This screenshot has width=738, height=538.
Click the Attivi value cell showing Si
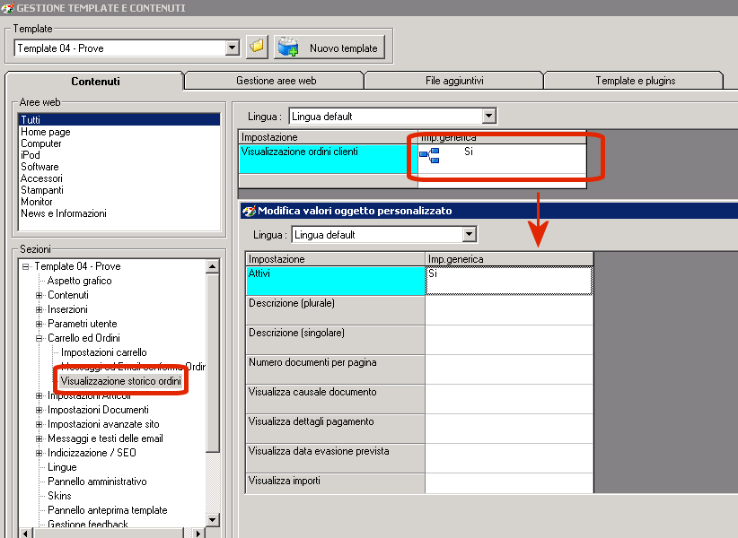click(x=509, y=281)
